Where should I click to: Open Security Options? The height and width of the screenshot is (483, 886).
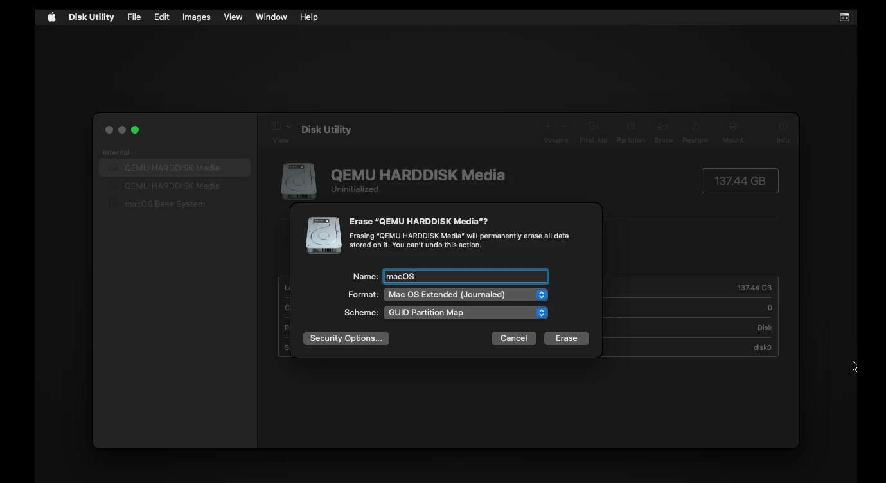click(346, 338)
